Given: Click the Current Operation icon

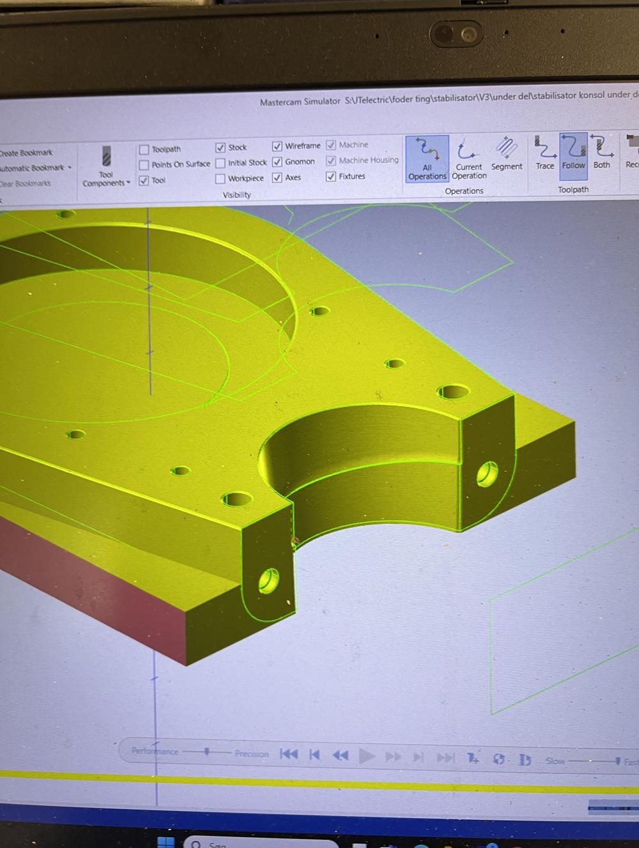Looking at the screenshot, I should tap(469, 158).
